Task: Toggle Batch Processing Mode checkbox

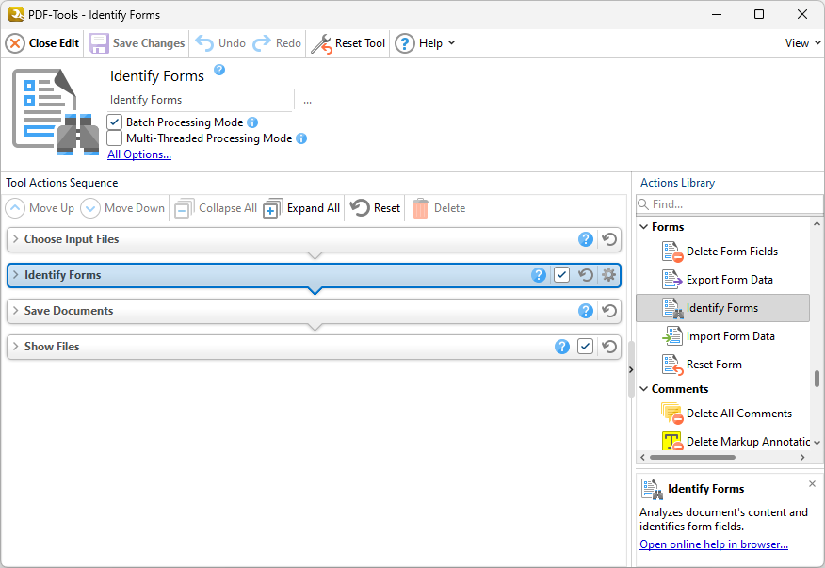Action: coord(115,122)
